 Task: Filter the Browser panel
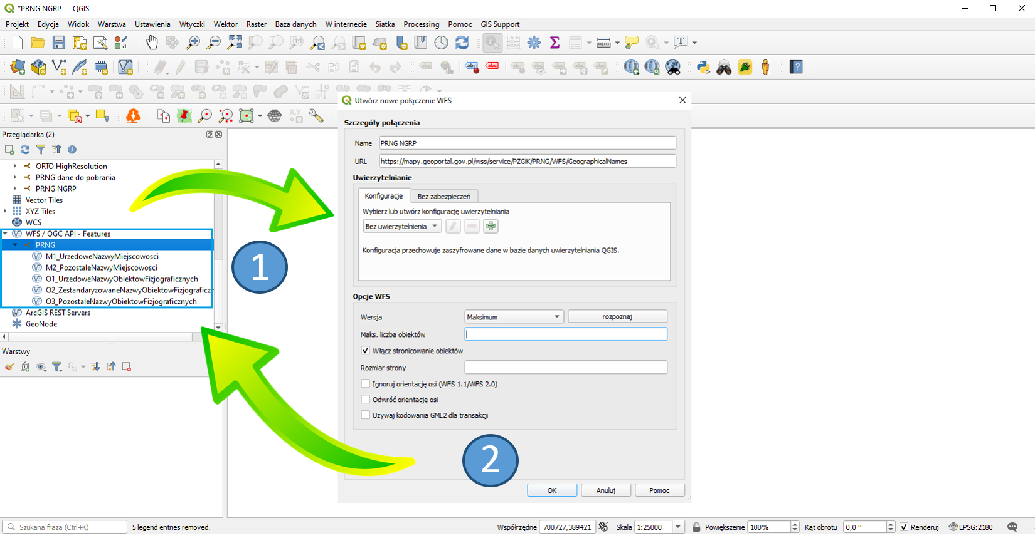(41, 150)
